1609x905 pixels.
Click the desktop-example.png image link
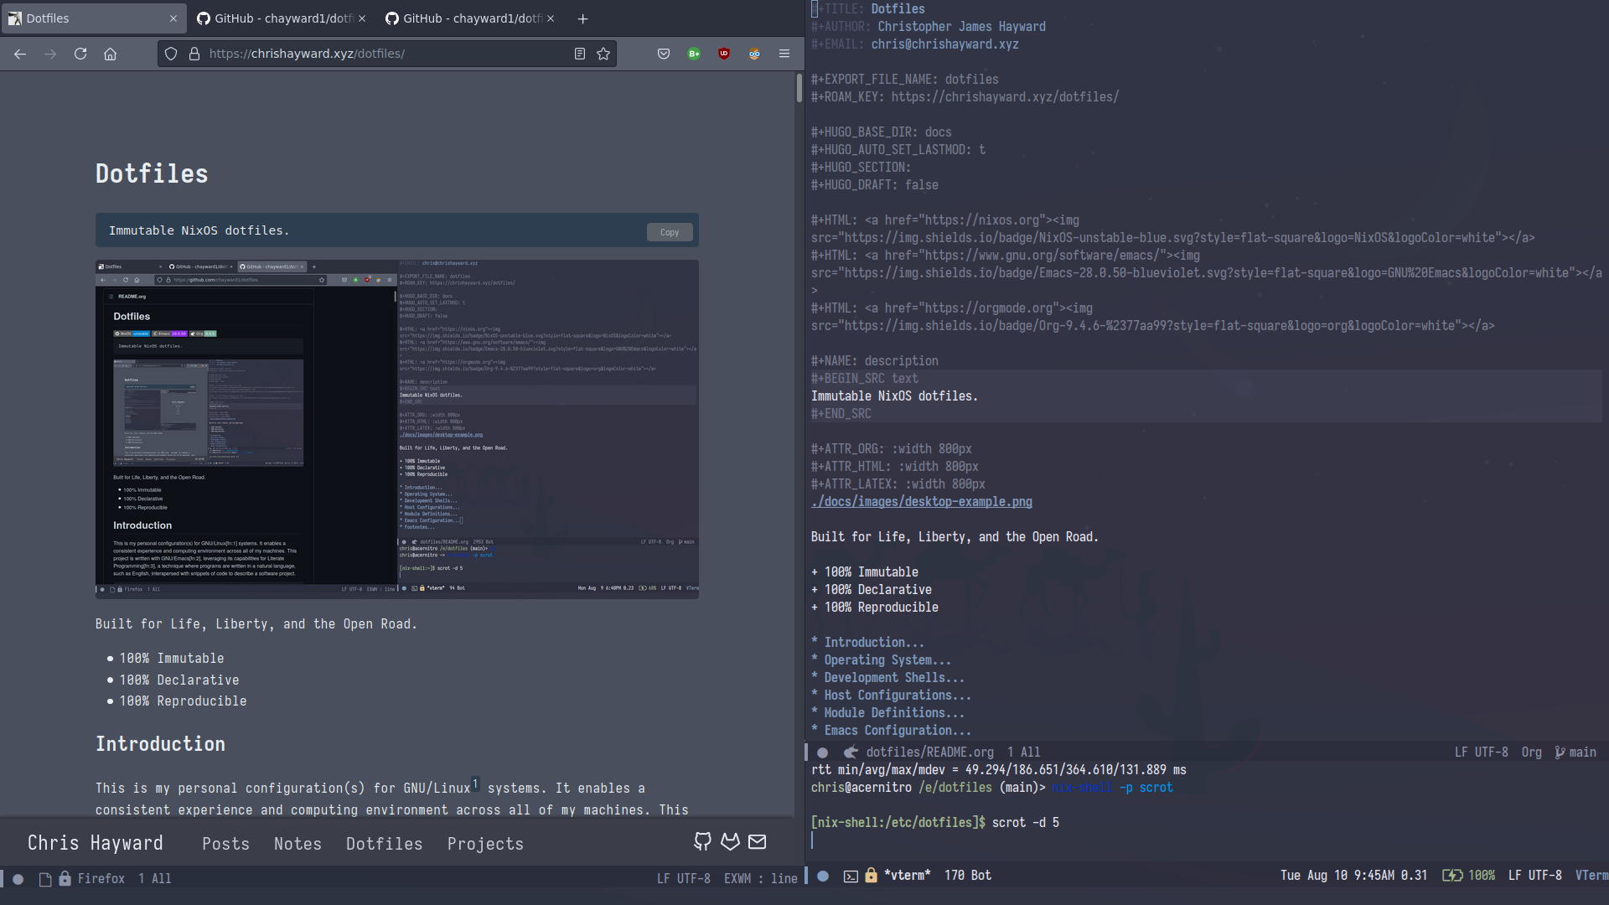pyautogui.click(x=920, y=502)
